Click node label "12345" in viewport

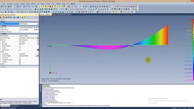pos(49,46)
